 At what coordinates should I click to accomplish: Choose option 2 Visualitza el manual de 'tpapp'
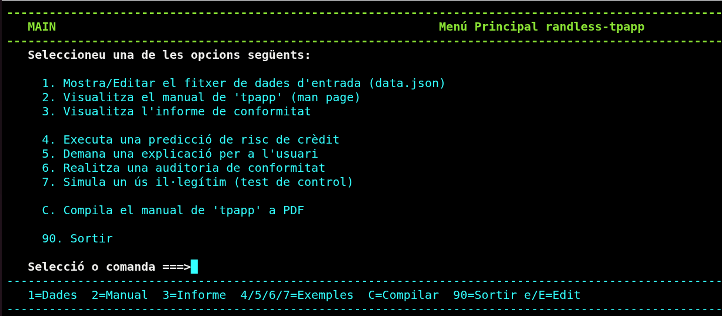[201, 97]
